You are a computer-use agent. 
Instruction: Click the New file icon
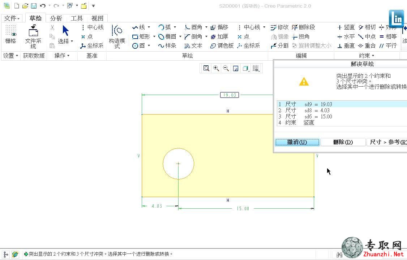click(x=17, y=5)
